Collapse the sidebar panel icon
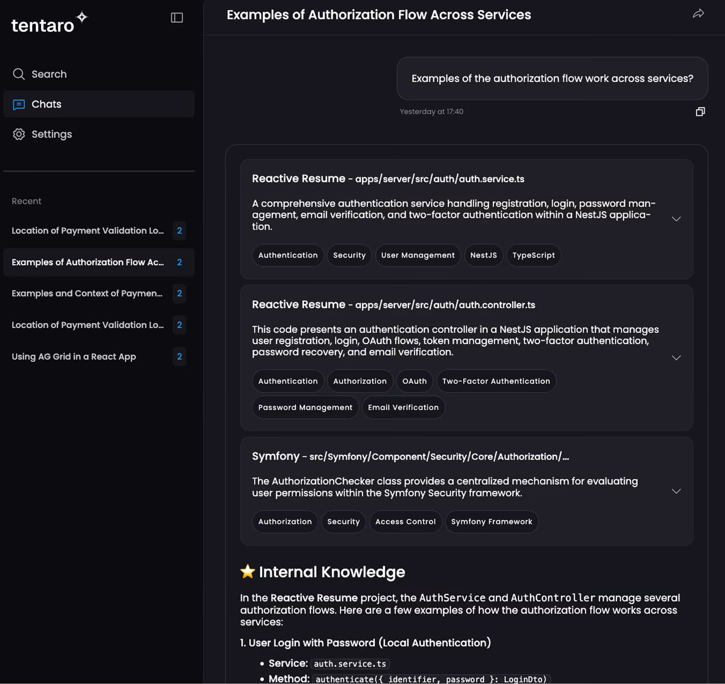Screen dimensions: 725x684 click(x=176, y=18)
